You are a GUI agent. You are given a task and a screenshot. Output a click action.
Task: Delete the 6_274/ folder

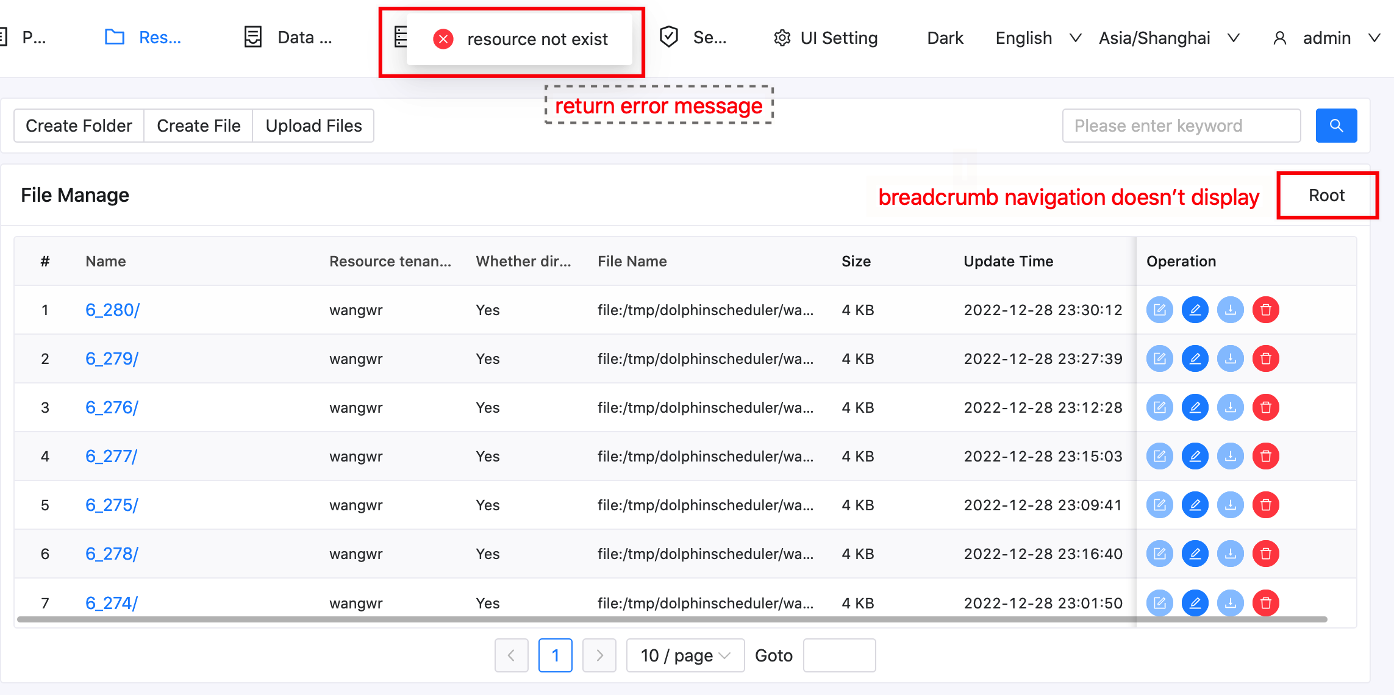tap(1265, 602)
